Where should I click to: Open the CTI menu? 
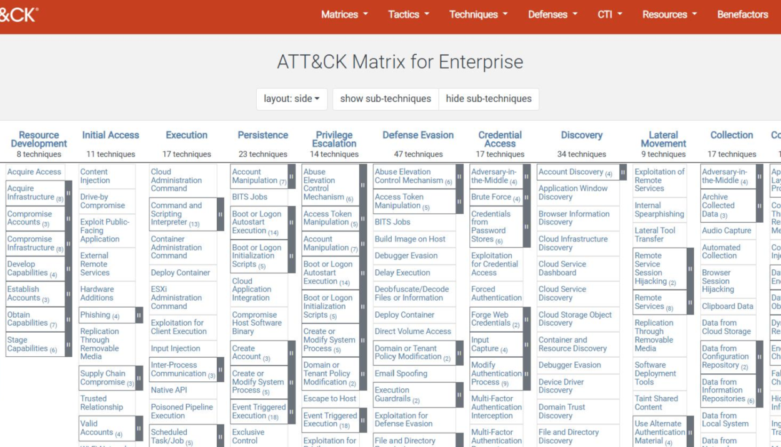pyautogui.click(x=610, y=14)
